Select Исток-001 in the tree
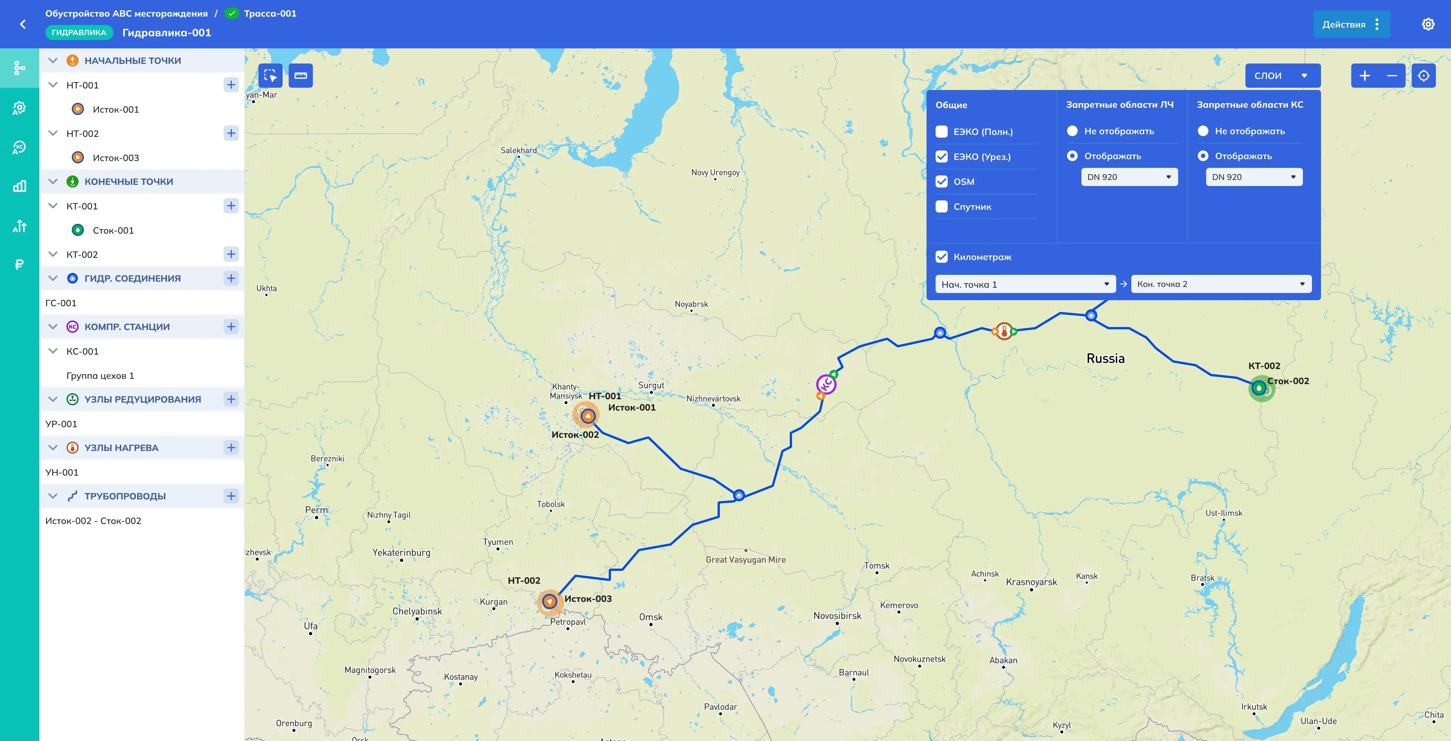Viewport: 1451px width, 741px height. [116, 109]
